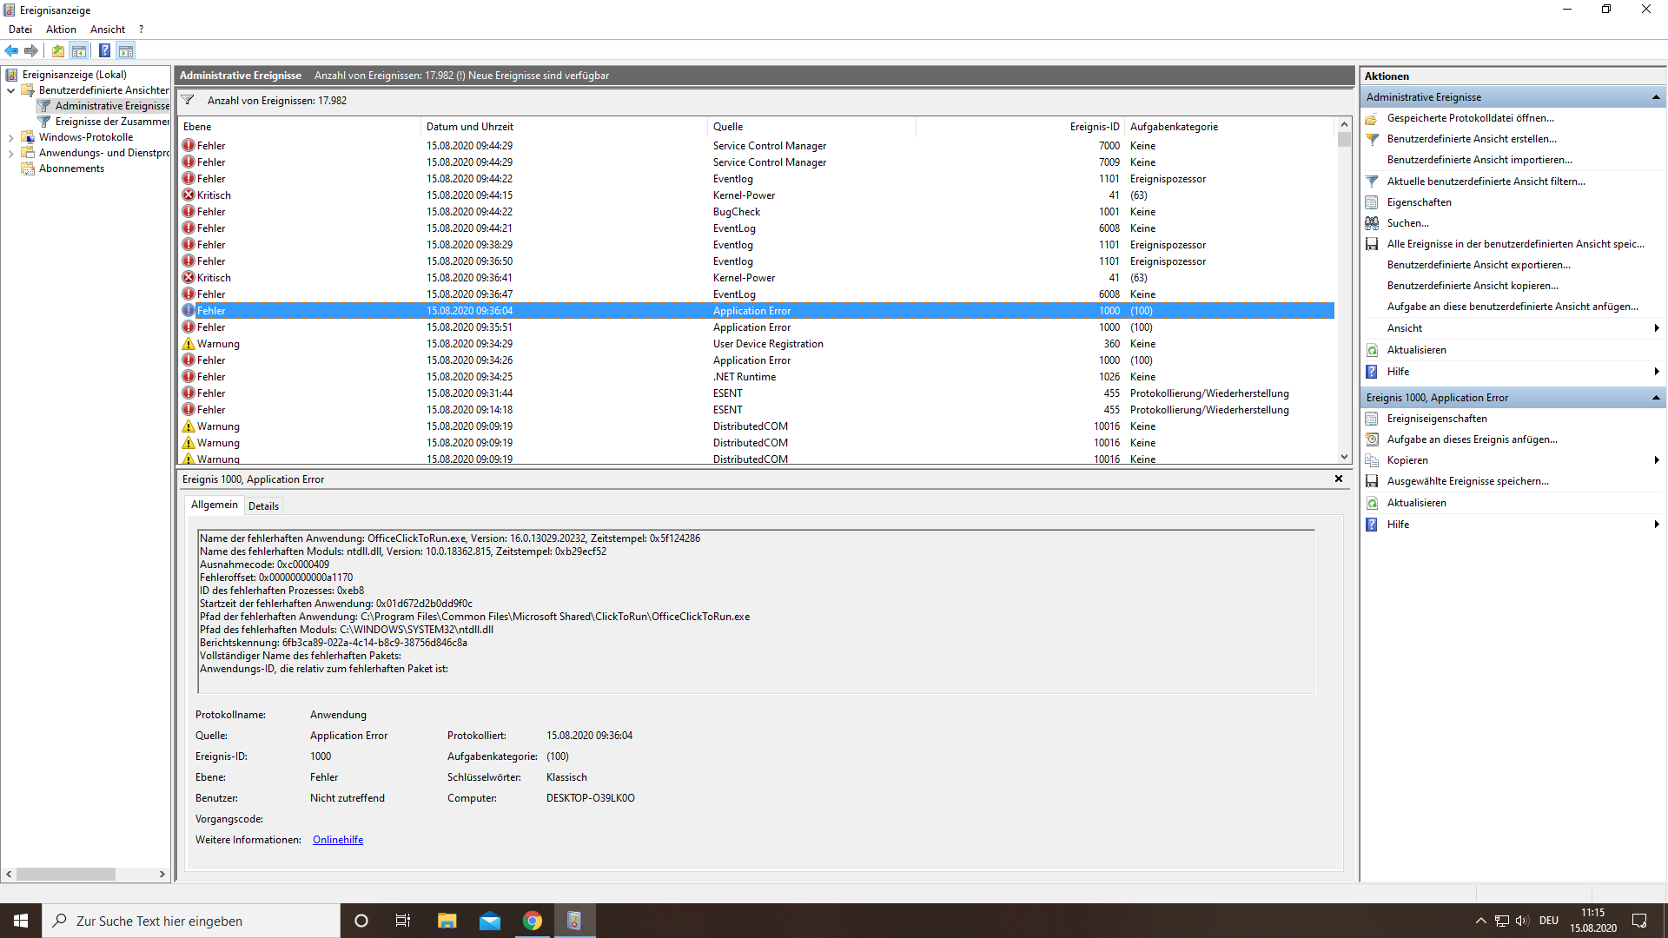This screenshot has width=1668, height=938.
Task: Toggle the show/hide action pane toolbar icon
Action: coord(126,50)
